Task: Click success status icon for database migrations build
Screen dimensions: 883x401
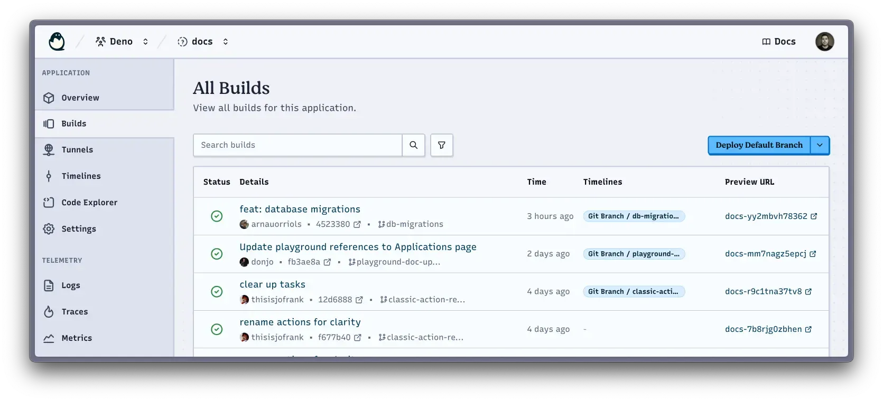Action: click(217, 216)
